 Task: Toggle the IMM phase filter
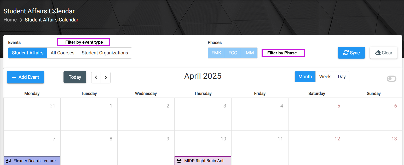pos(249,53)
